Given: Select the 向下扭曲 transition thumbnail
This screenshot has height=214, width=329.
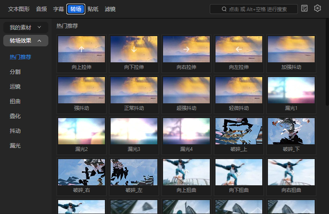Looking at the screenshot, I should pyautogui.click(x=239, y=172).
